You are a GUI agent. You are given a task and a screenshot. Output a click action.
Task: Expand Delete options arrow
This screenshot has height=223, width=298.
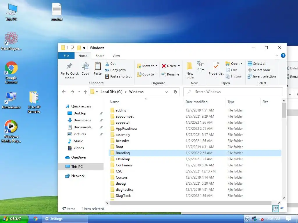[x=179, y=66]
